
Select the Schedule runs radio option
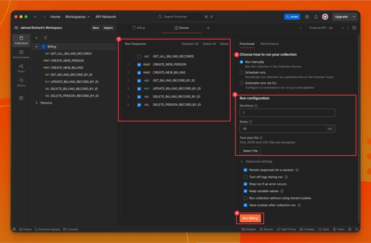pyautogui.click(x=241, y=73)
